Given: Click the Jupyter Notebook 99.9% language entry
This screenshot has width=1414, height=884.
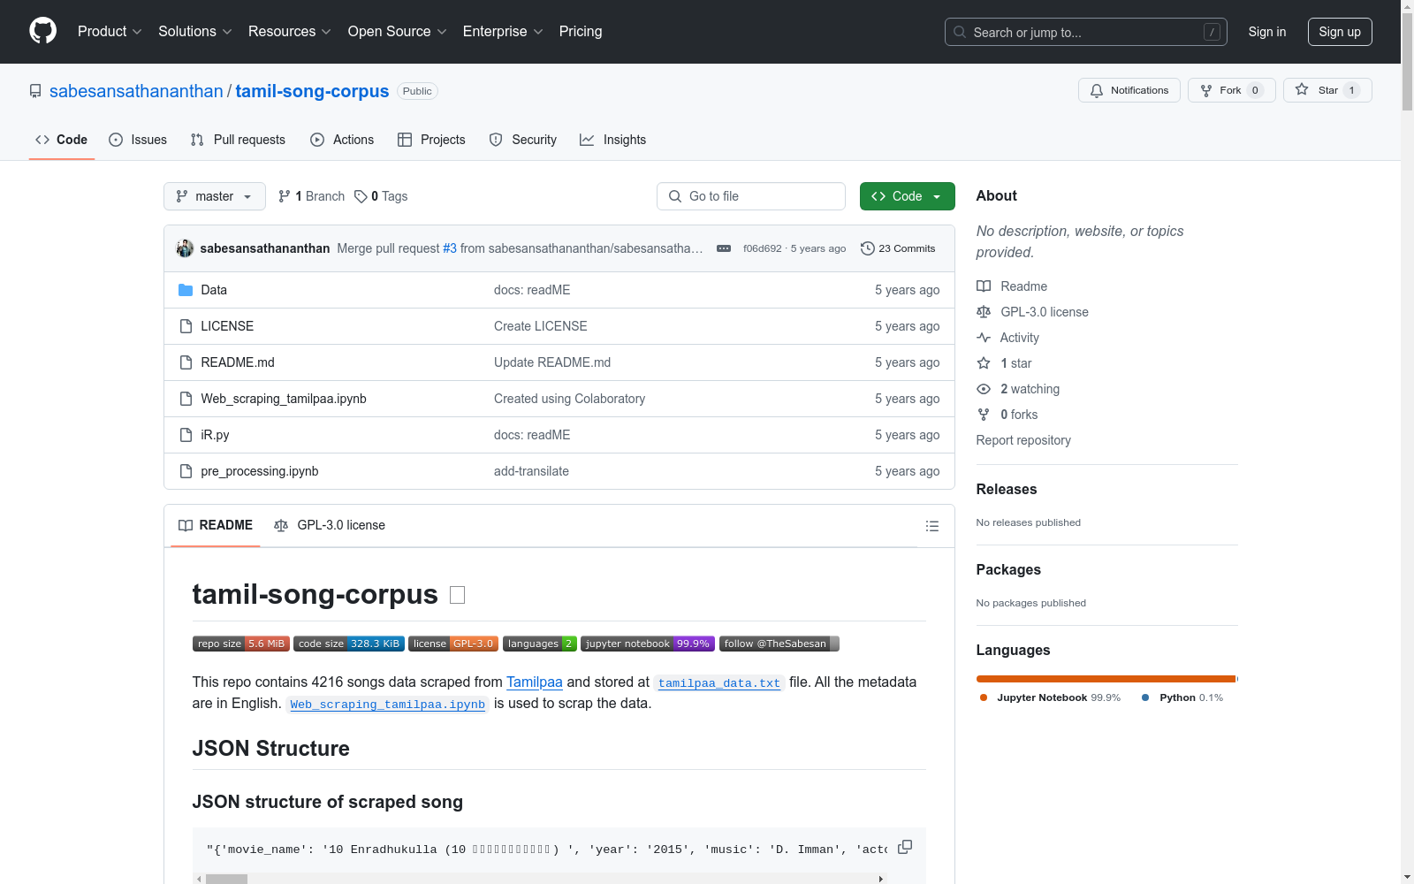Looking at the screenshot, I should (1051, 697).
